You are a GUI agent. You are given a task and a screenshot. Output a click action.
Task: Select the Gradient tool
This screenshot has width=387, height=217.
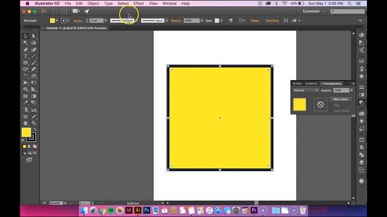34,96
